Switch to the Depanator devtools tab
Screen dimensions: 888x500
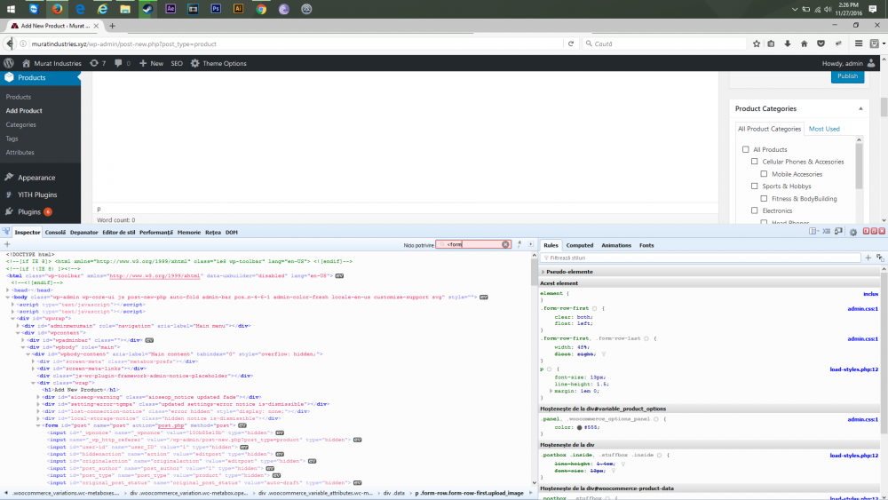(83, 232)
